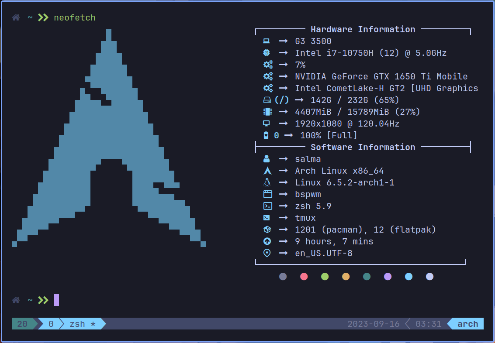Screen dimensions: 495x343
Task: Click the pale lavender color dot
Action: (429, 277)
